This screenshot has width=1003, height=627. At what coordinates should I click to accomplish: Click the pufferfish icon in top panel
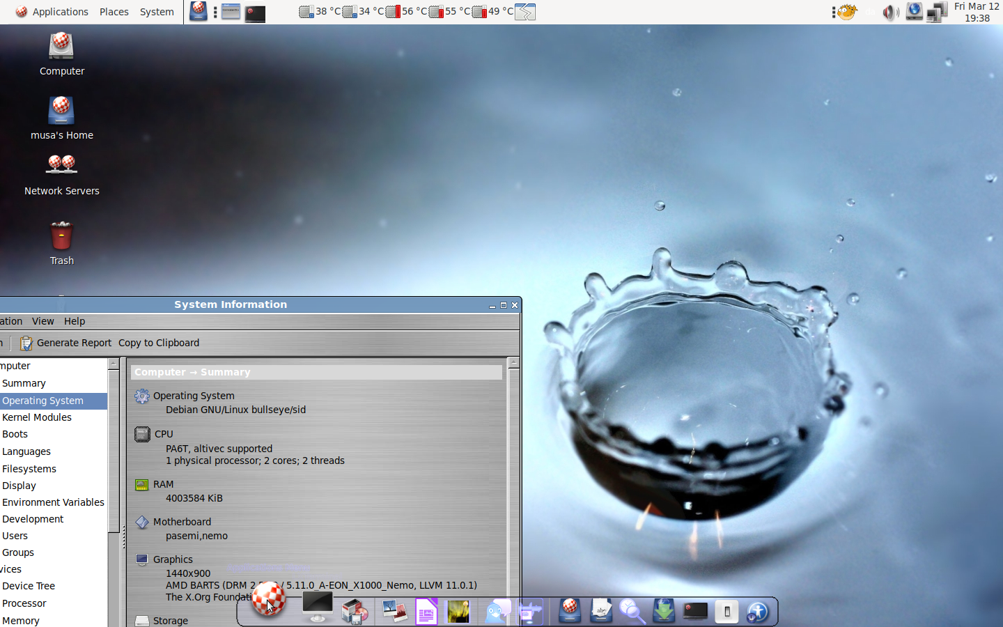pos(846,12)
